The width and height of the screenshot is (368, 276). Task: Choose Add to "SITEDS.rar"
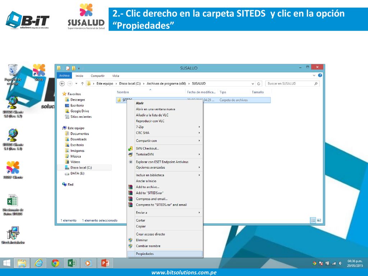click(x=165, y=193)
